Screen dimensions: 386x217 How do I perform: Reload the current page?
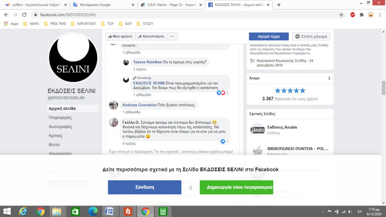click(24, 15)
